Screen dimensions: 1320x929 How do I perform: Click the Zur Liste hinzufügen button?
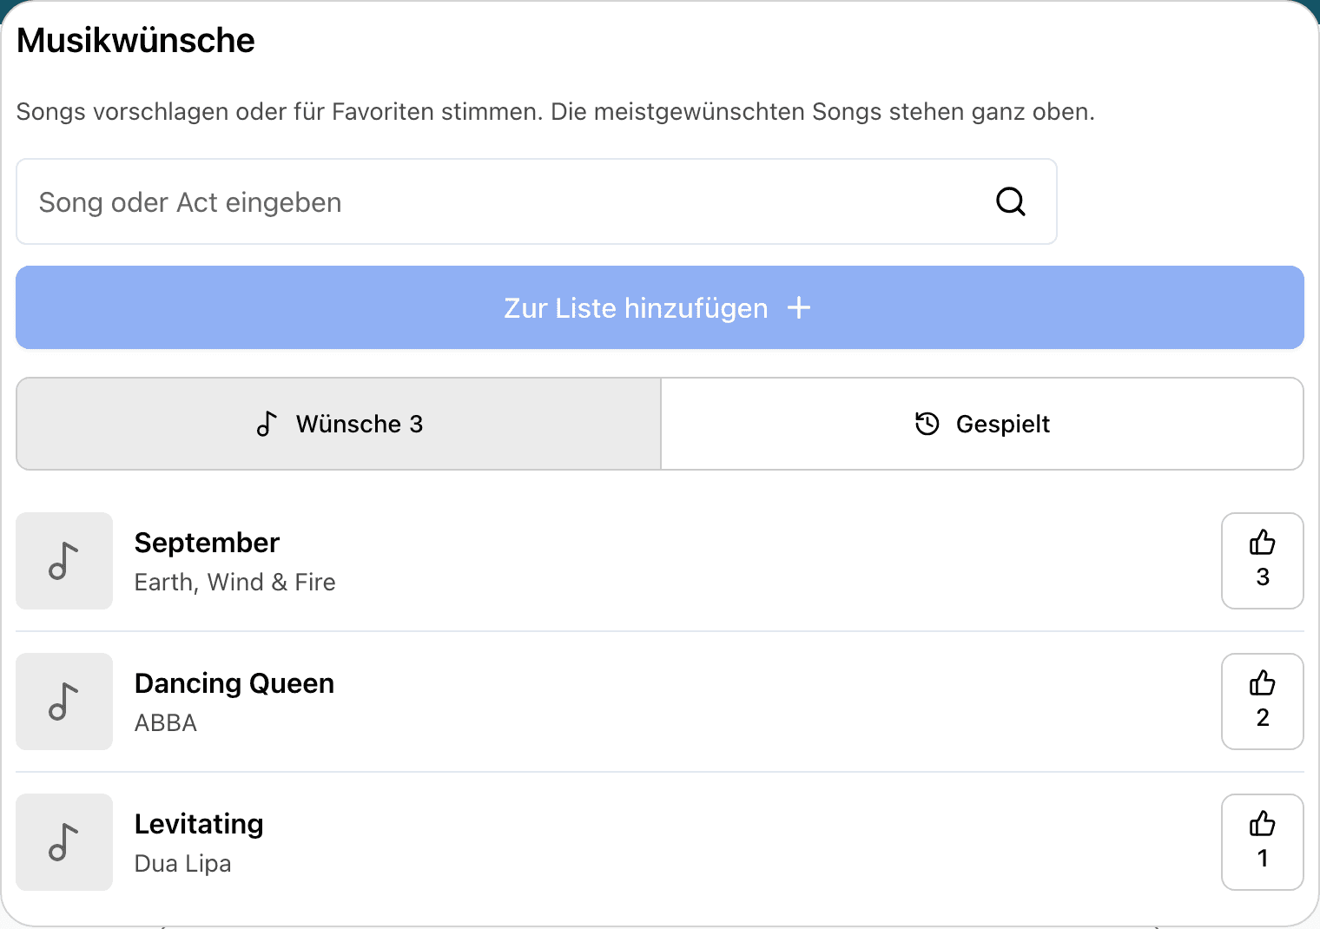(x=660, y=307)
